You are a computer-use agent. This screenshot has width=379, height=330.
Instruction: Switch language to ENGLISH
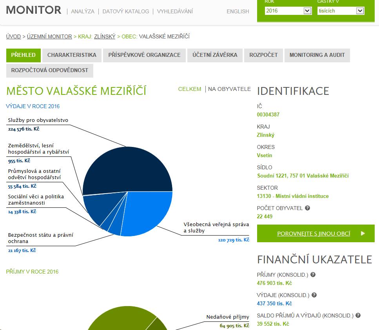(x=238, y=11)
